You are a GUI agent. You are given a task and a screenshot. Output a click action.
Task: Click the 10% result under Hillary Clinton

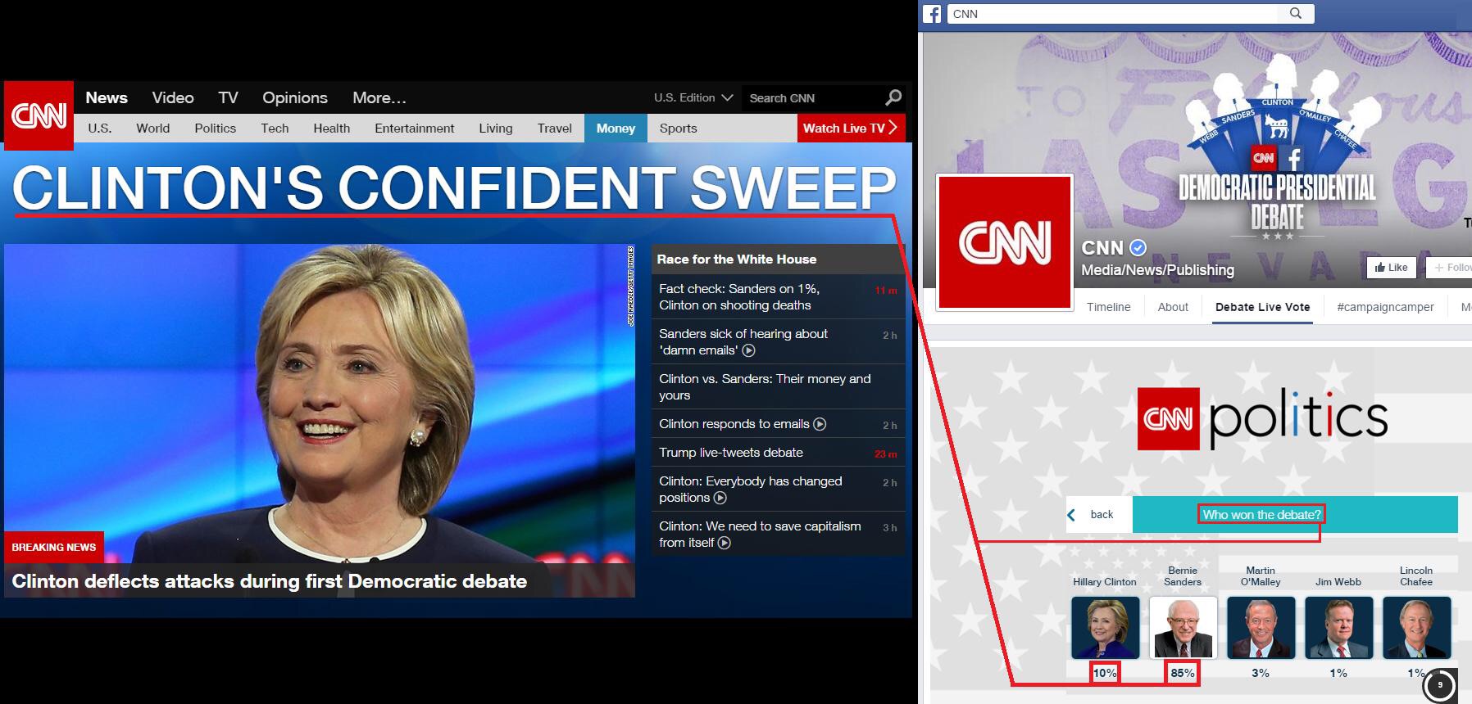pos(1105,673)
